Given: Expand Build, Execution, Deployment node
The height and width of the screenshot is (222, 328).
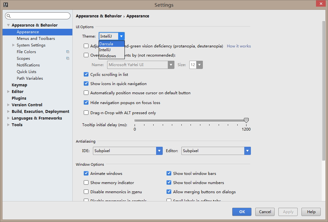Looking at the screenshot, I should coord(8,111).
